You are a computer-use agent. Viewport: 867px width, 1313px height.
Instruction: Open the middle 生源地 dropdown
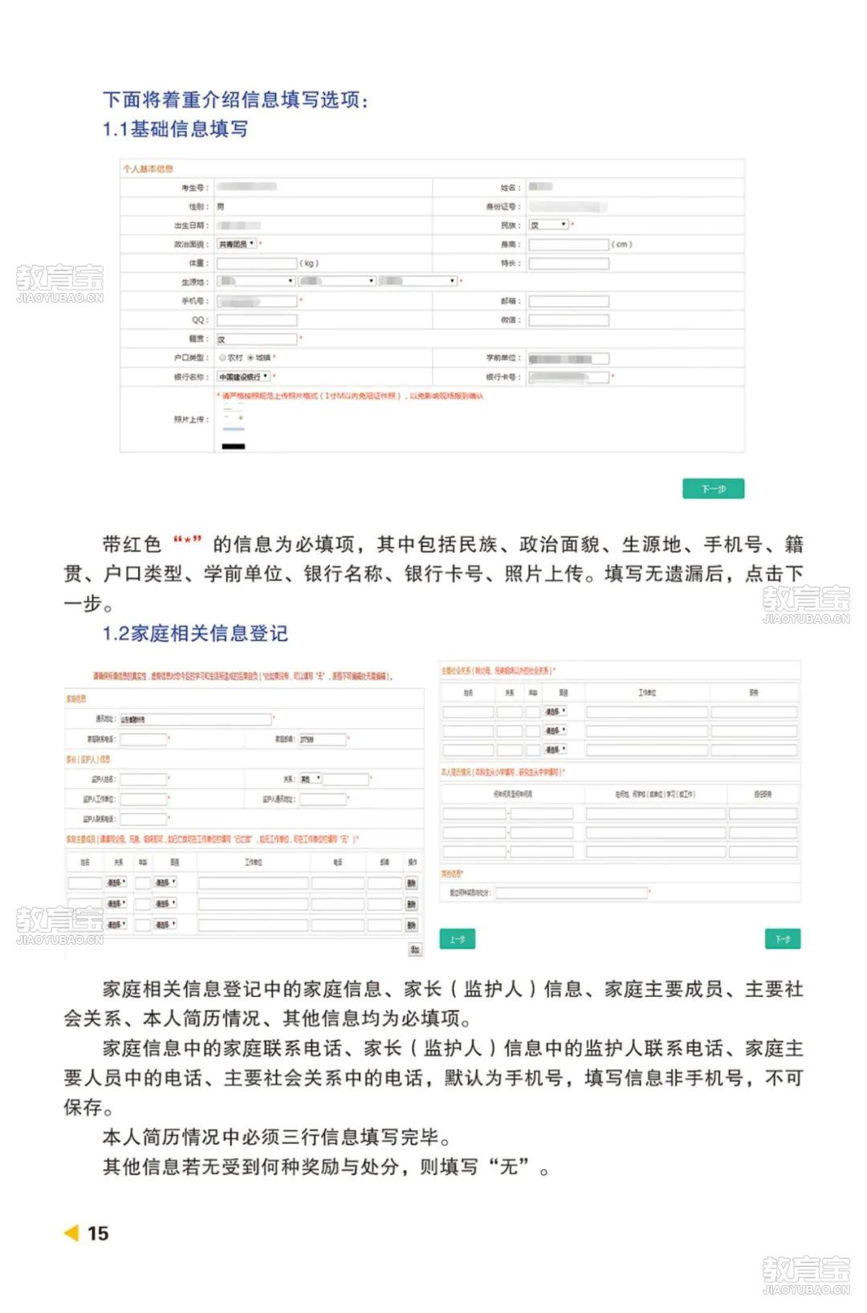click(337, 282)
